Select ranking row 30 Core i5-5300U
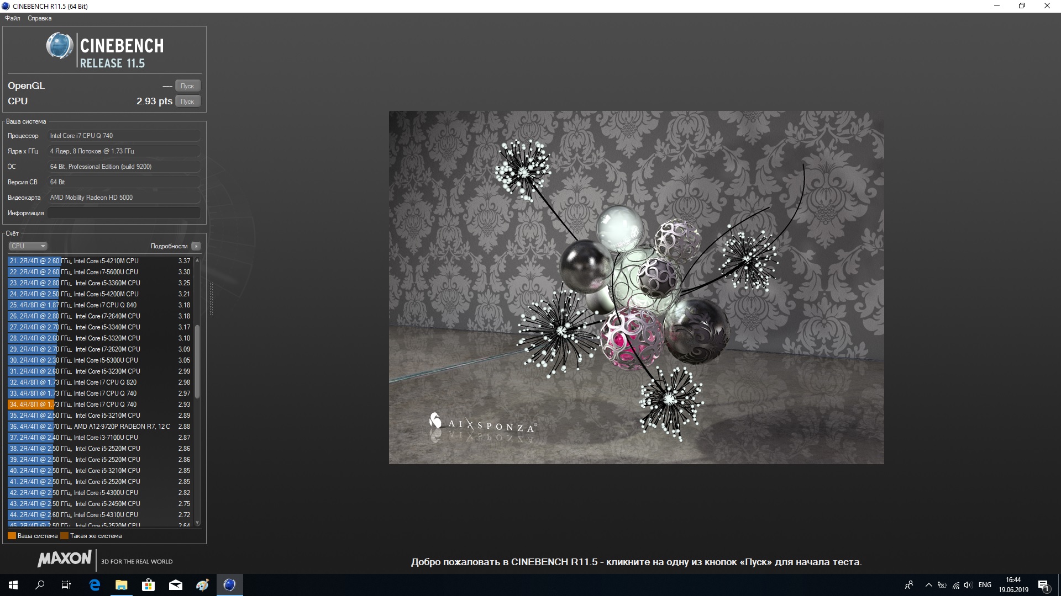The height and width of the screenshot is (596, 1061). click(100, 360)
